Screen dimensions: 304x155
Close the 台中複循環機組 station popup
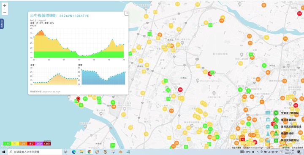click(127, 13)
